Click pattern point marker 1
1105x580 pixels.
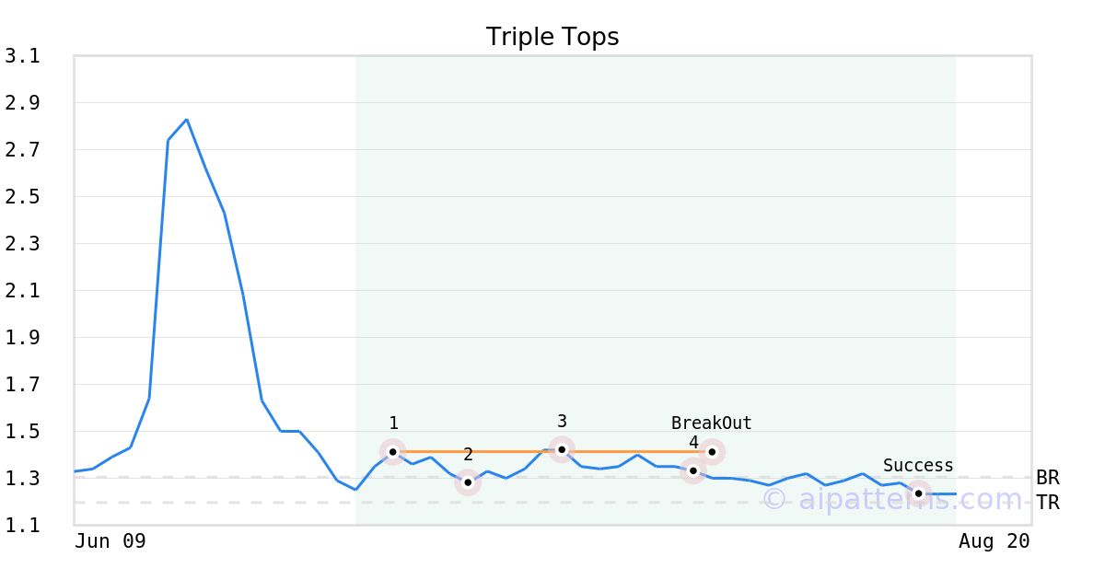(393, 452)
